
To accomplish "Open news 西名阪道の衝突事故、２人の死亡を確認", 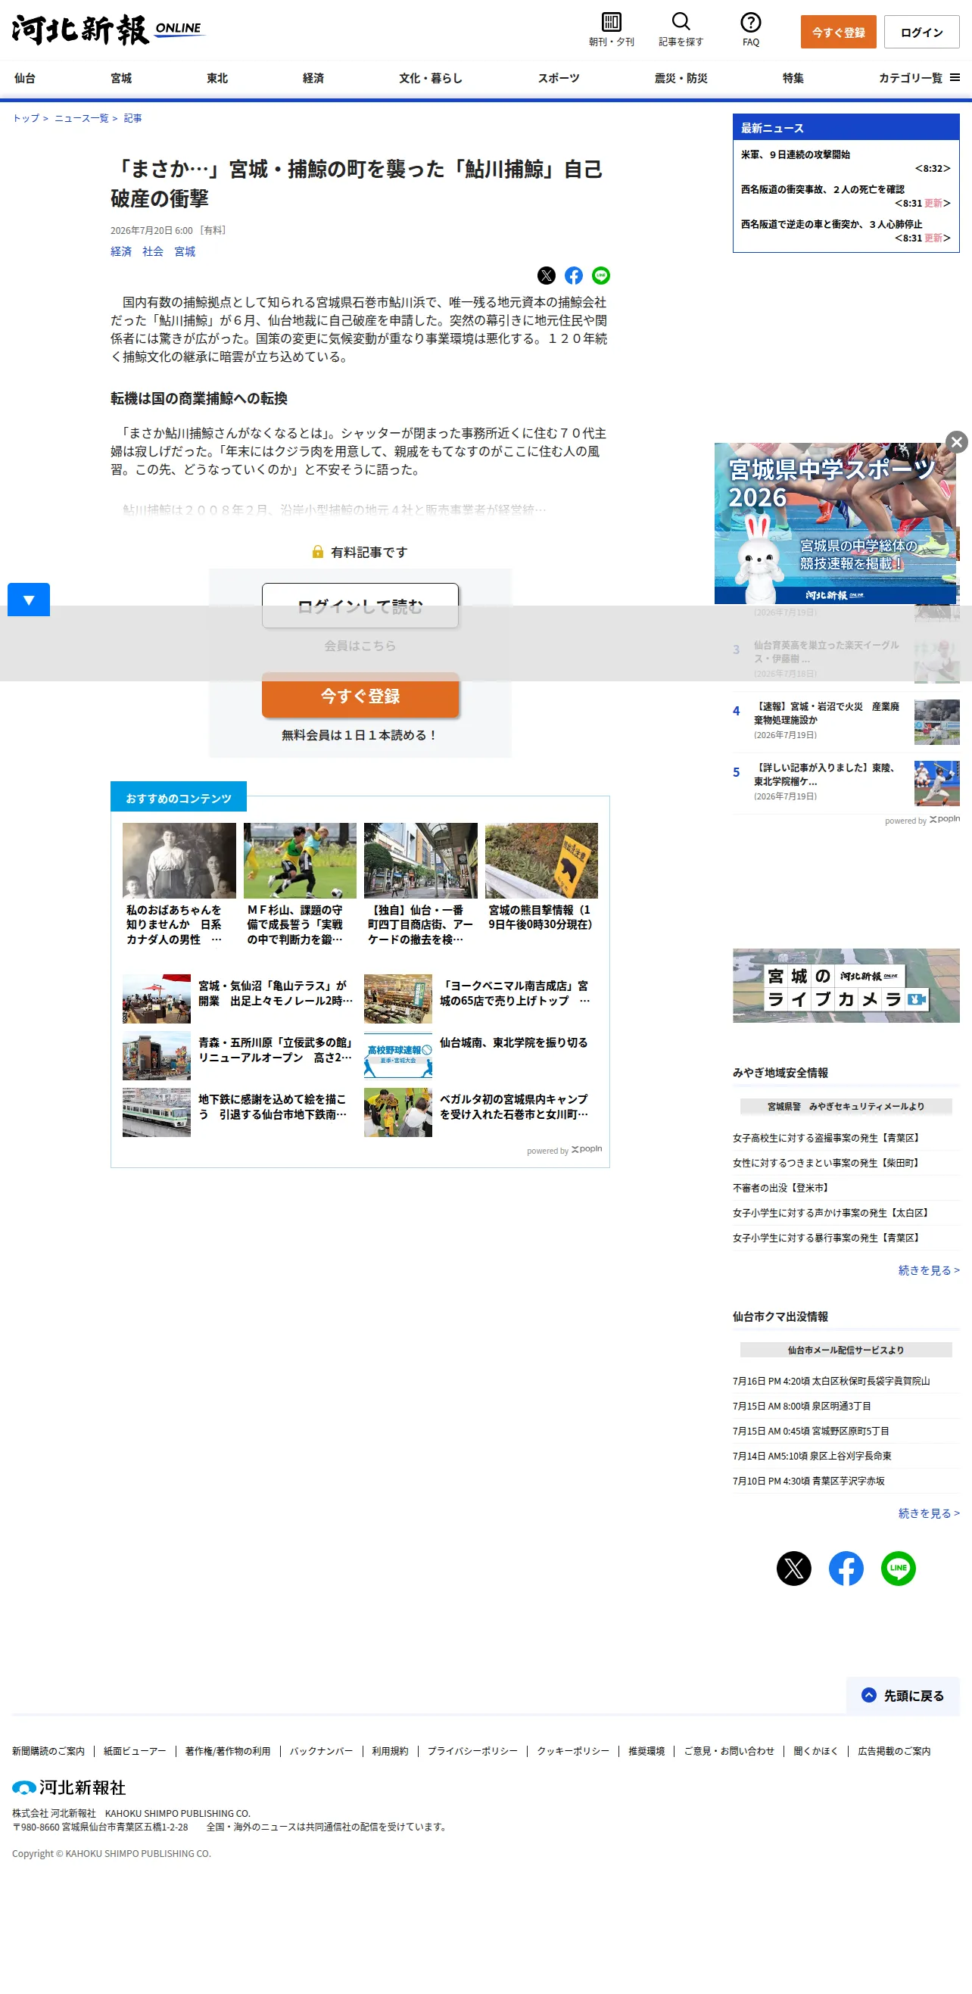I will coord(823,190).
